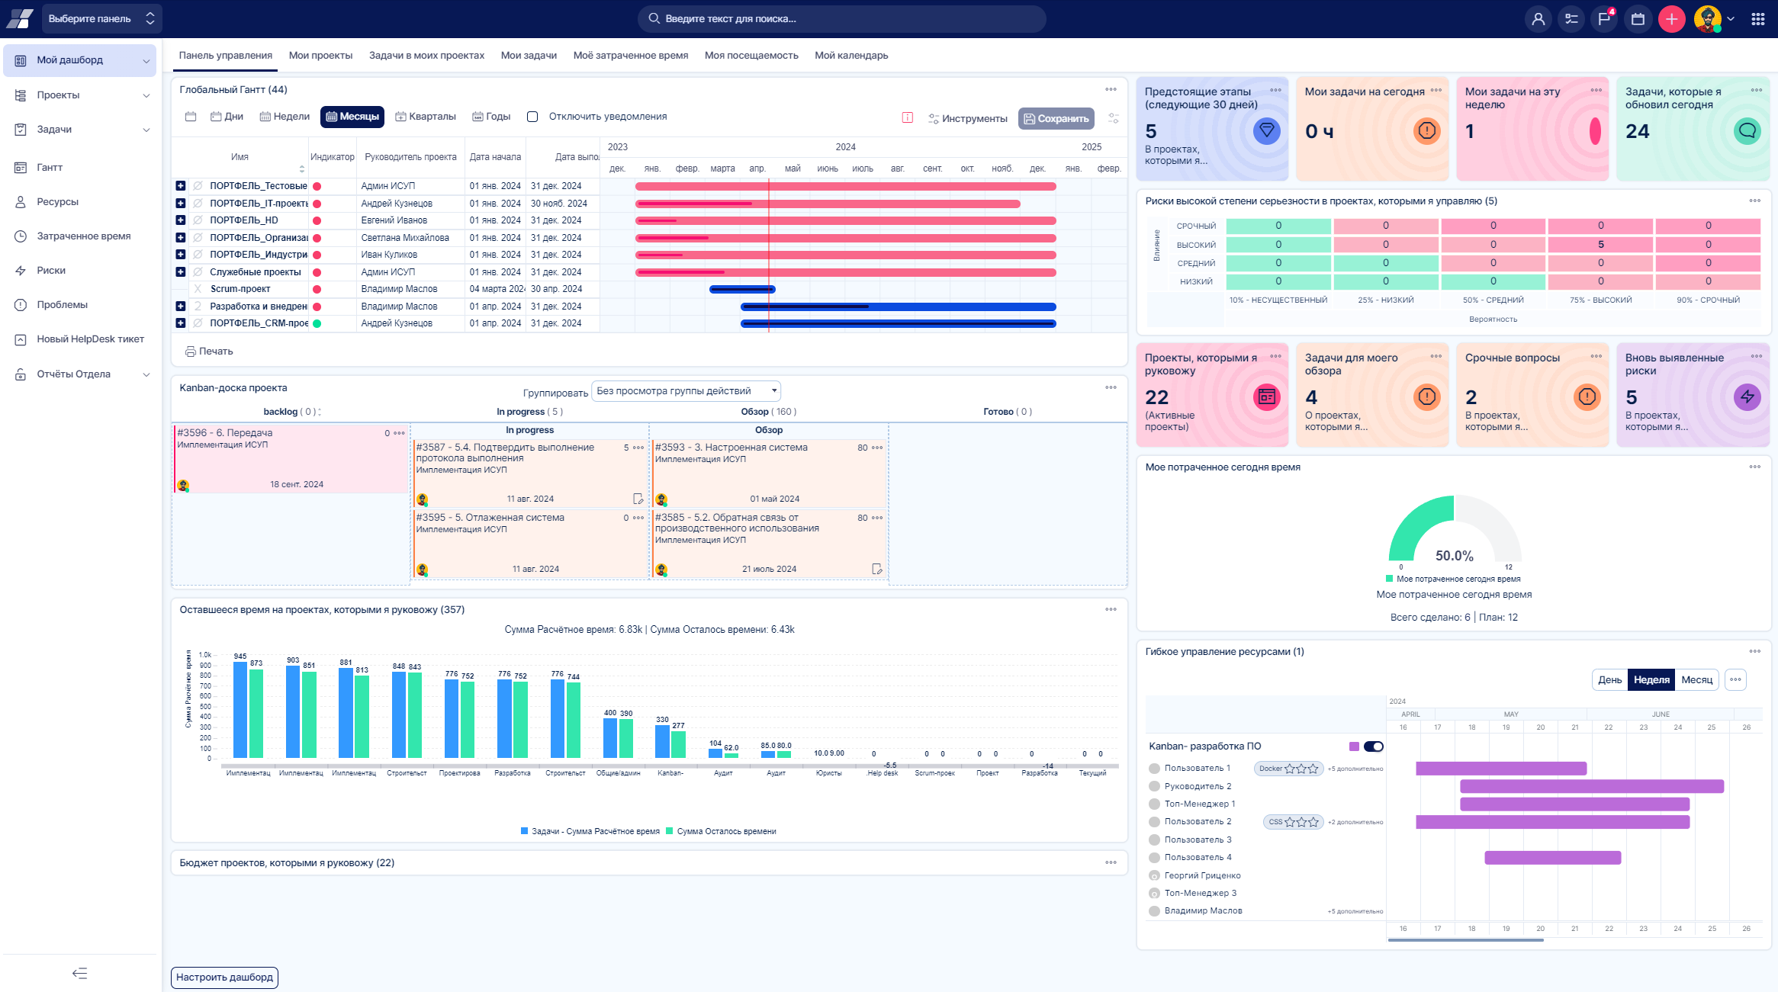This screenshot has width=1778, height=992.
Task: Expand Служебные проекты row in Gantt
Action: click(180, 272)
